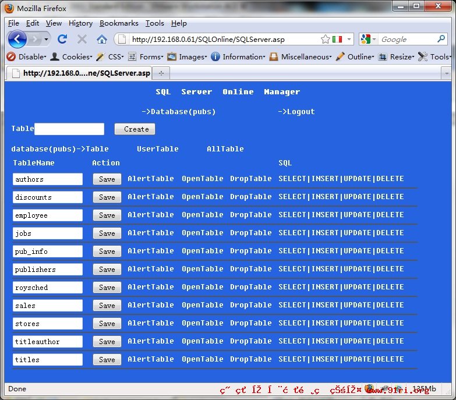Click the UserTable link
The width and height of the screenshot is (456, 400).
click(x=158, y=149)
